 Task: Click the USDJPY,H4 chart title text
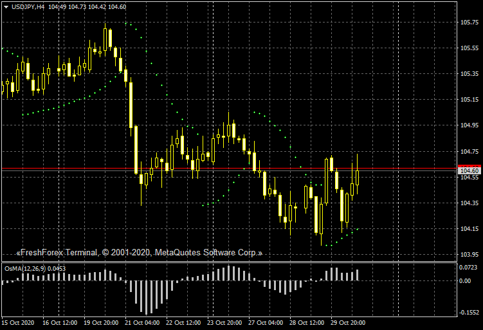pos(28,7)
